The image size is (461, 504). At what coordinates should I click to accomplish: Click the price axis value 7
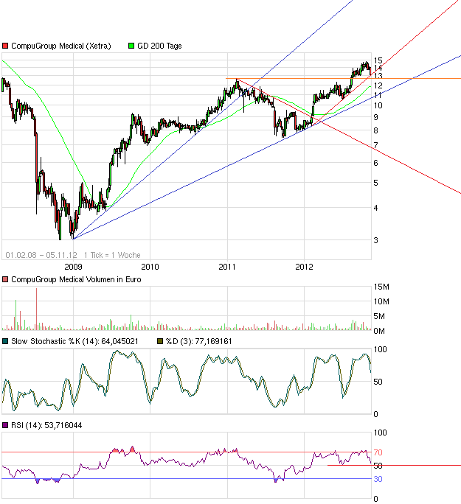point(375,145)
